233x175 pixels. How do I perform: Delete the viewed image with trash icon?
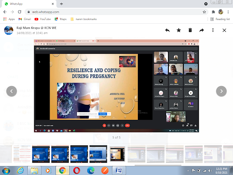190,30
